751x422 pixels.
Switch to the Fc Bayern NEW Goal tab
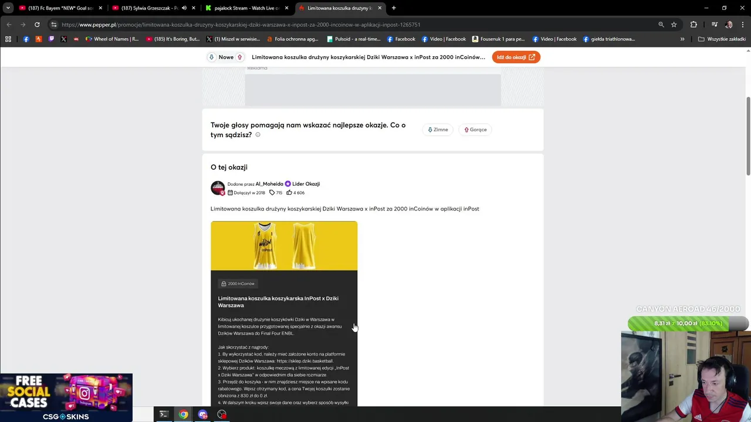point(59,8)
